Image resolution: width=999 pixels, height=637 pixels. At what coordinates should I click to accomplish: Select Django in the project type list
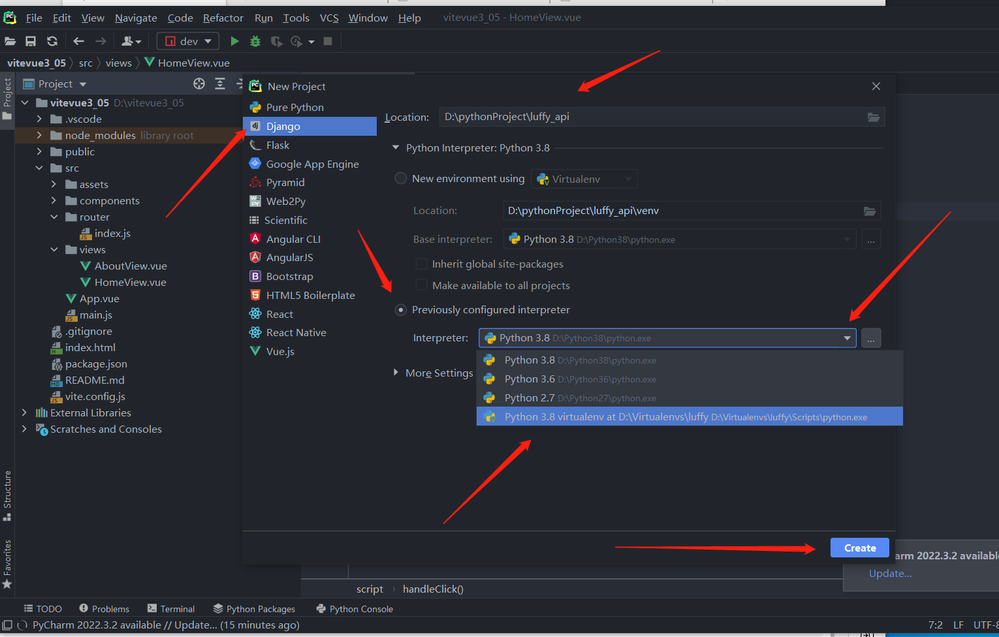[309, 126]
